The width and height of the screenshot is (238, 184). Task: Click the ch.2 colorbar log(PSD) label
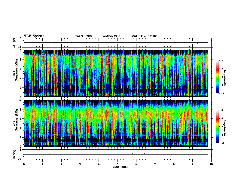[x=225, y=128]
